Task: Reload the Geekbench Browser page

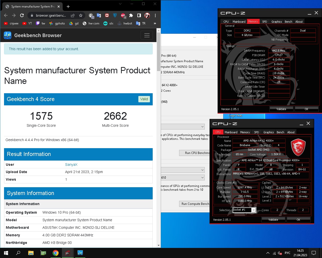Action: (22, 15)
